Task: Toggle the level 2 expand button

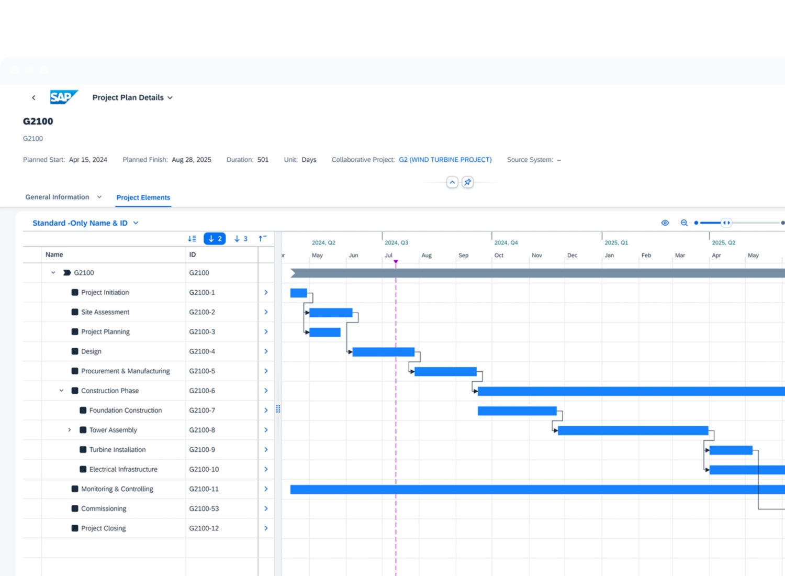Action: (x=215, y=239)
